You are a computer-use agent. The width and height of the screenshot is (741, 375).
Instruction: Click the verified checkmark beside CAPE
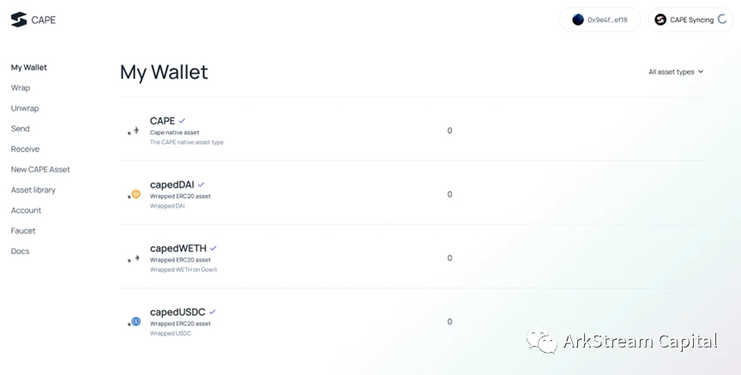pyautogui.click(x=182, y=121)
